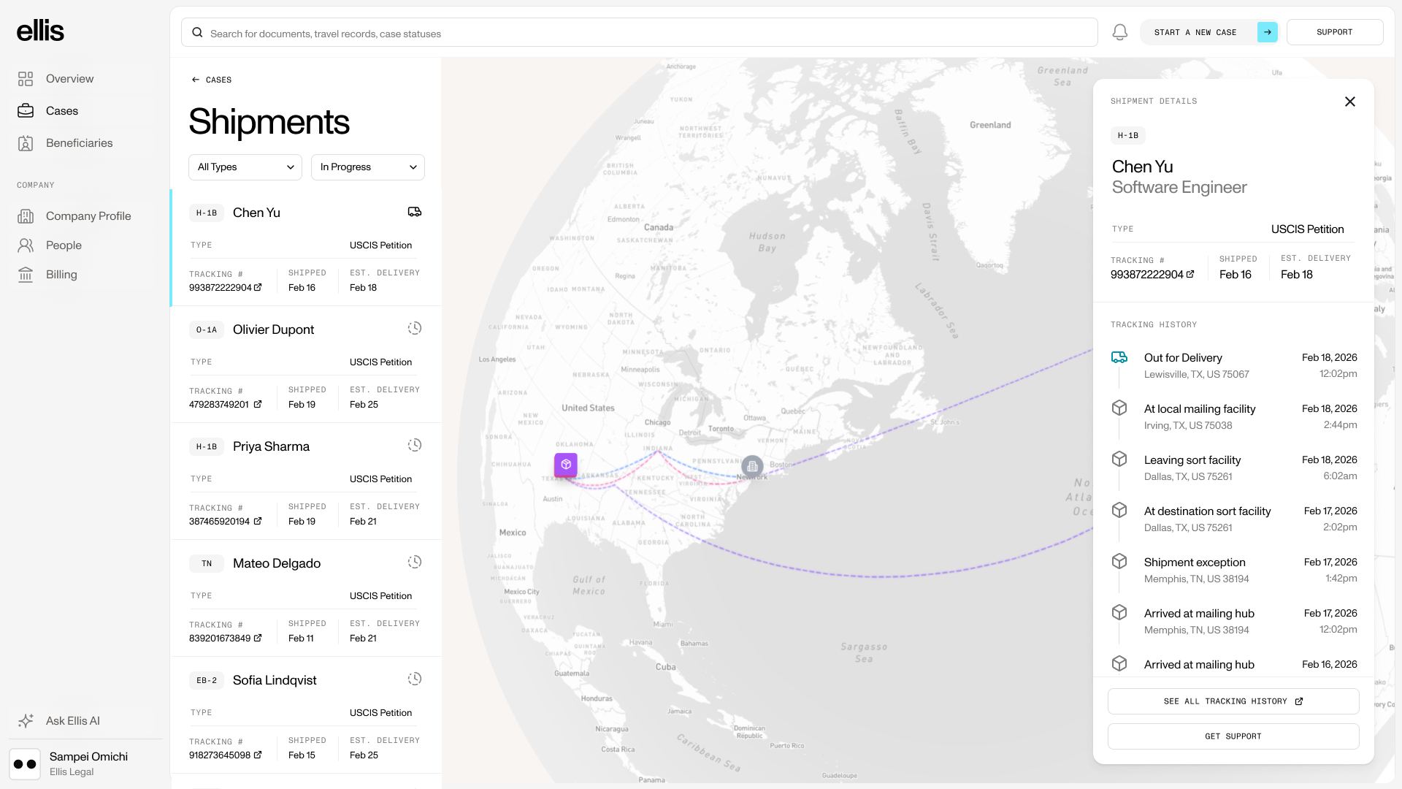Close the Shipment Details panel
Screen dimensions: 1402x789
click(1349, 102)
